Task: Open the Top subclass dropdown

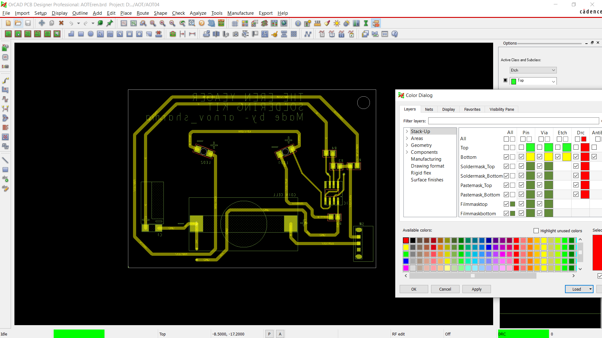Action: click(533, 81)
